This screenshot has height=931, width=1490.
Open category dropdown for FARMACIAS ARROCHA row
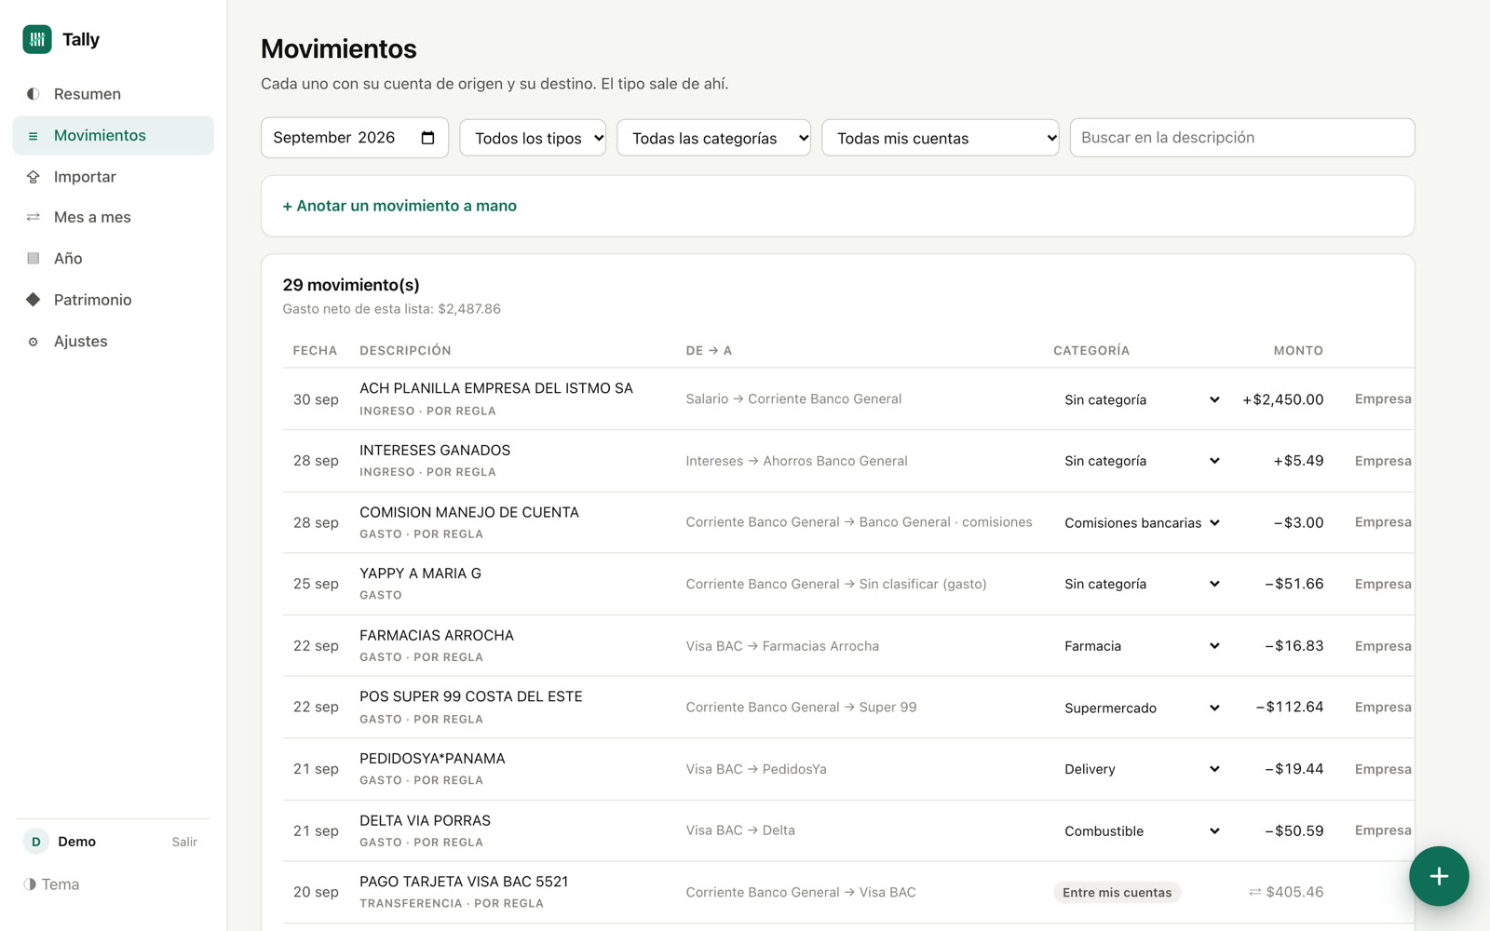(1142, 646)
